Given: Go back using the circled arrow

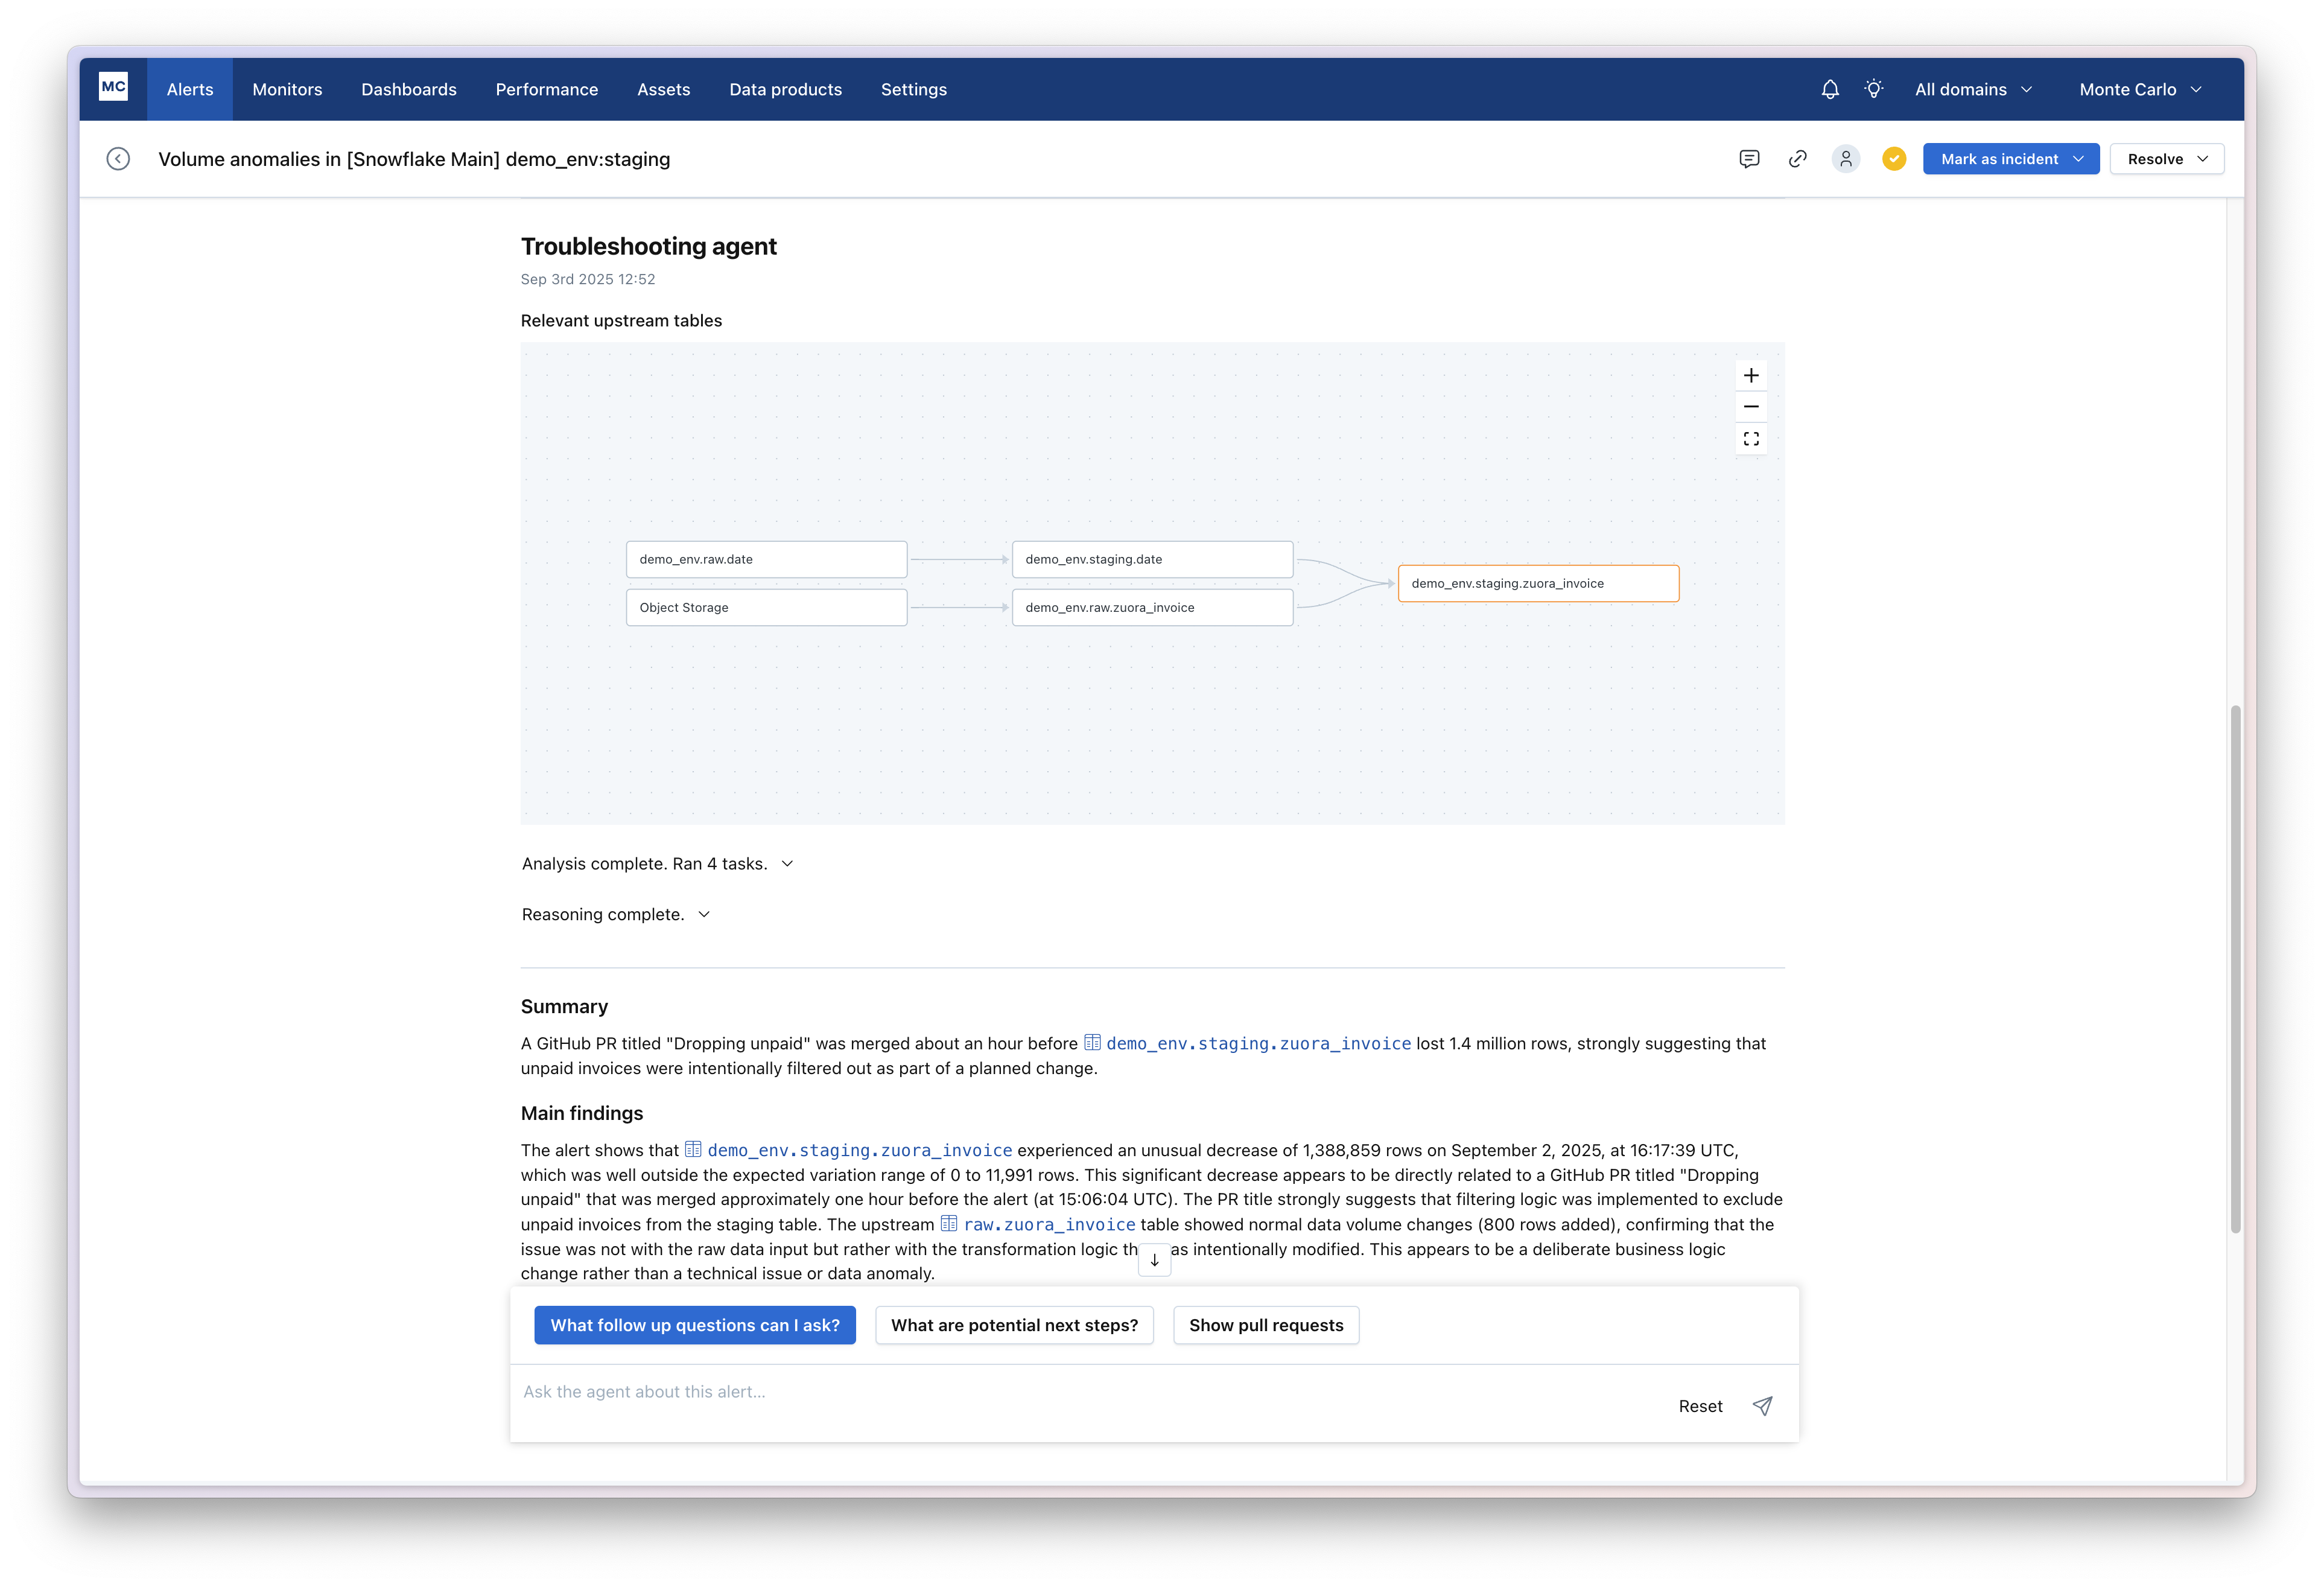Looking at the screenshot, I should tap(118, 159).
